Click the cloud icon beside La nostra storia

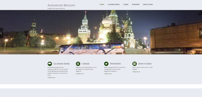pyautogui.click(x=50, y=64)
